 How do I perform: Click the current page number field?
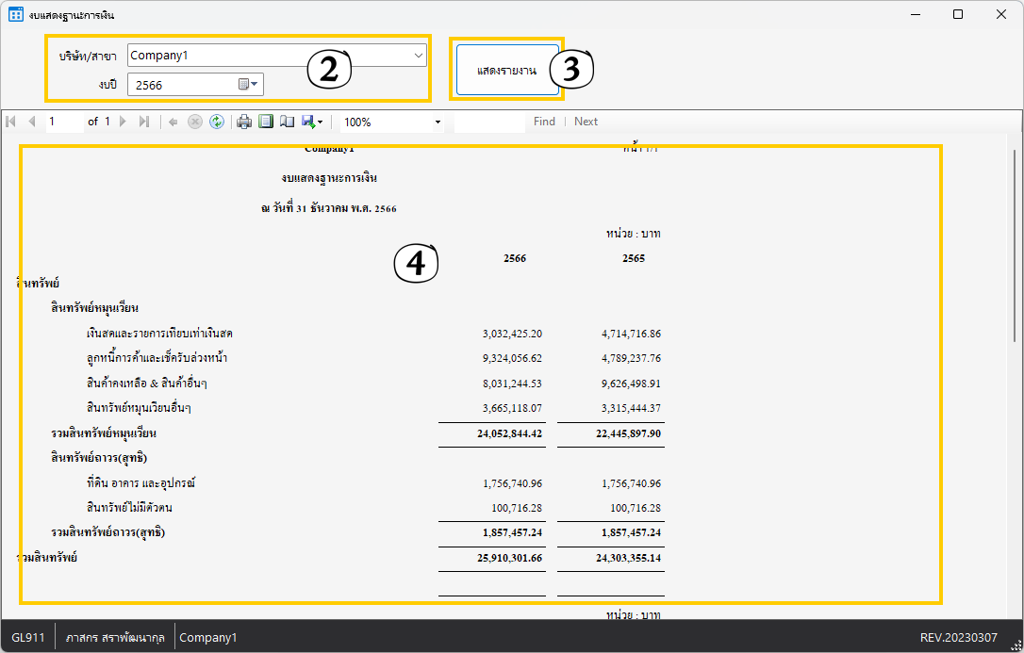pos(64,122)
